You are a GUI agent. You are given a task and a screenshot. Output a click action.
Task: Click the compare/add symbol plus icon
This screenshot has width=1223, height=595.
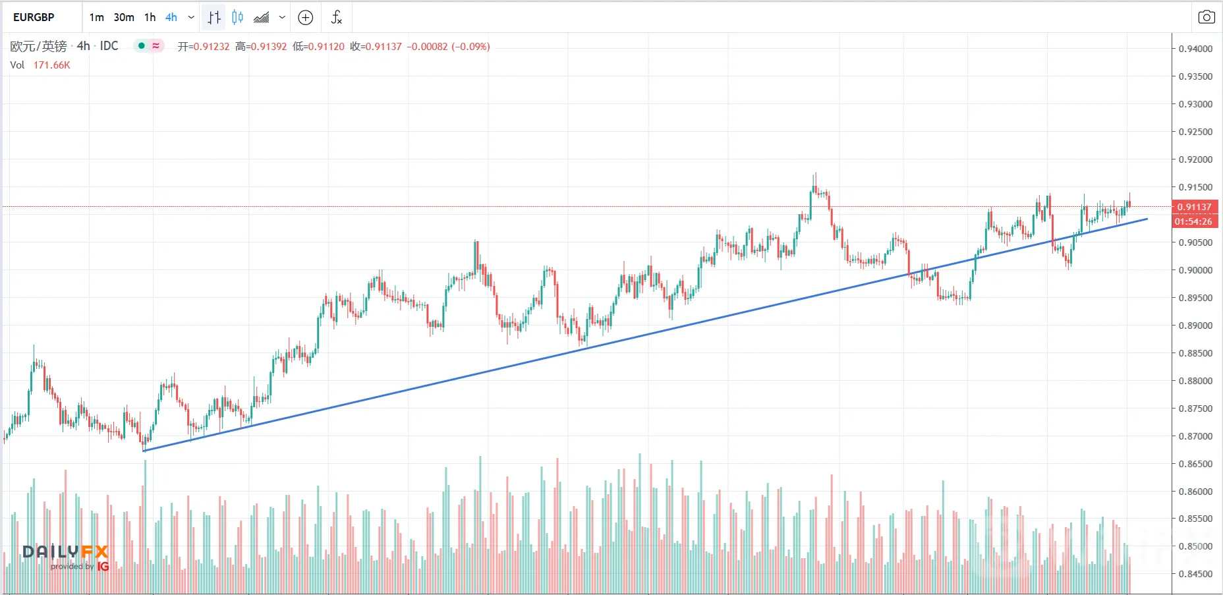click(x=306, y=17)
